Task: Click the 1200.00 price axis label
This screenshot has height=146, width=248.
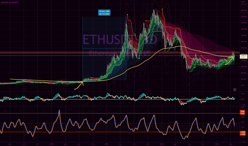Action: click(x=243, y=67)
